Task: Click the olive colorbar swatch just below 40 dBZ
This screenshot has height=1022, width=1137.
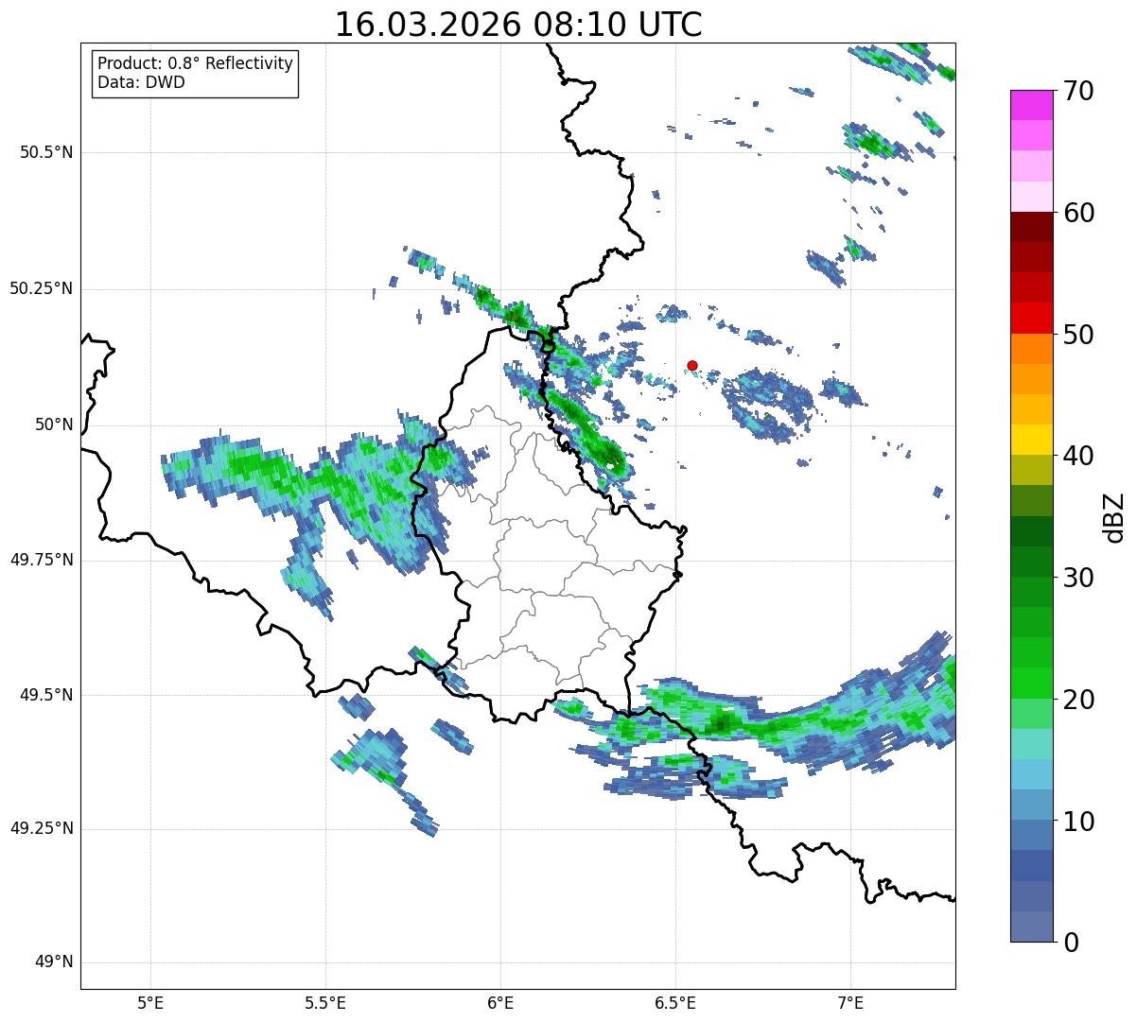Action: (1032, 471)
